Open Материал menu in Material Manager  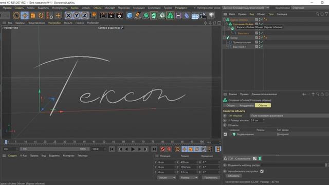click(x=68, y=156)
